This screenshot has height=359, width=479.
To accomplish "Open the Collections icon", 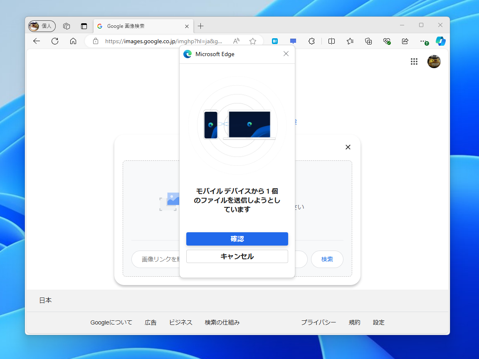I will (368, 41).
